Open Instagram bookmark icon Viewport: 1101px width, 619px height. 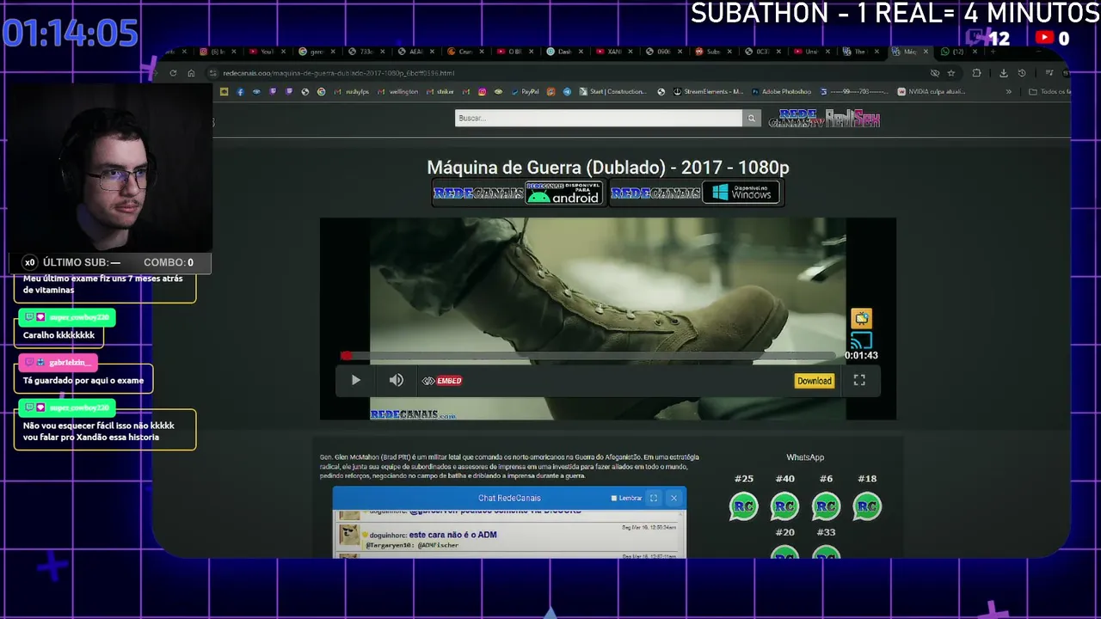pyautogui.click(x=482, y=91)
